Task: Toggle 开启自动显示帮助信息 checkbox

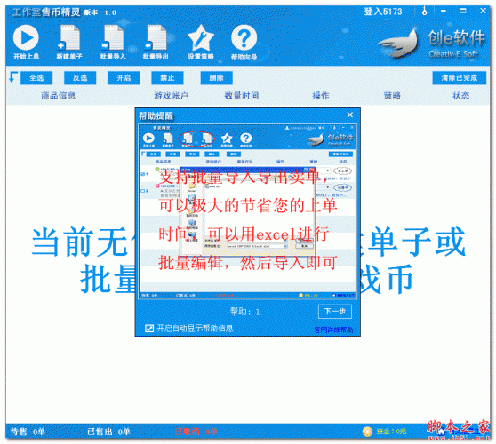Action: (x=149, y=329)
